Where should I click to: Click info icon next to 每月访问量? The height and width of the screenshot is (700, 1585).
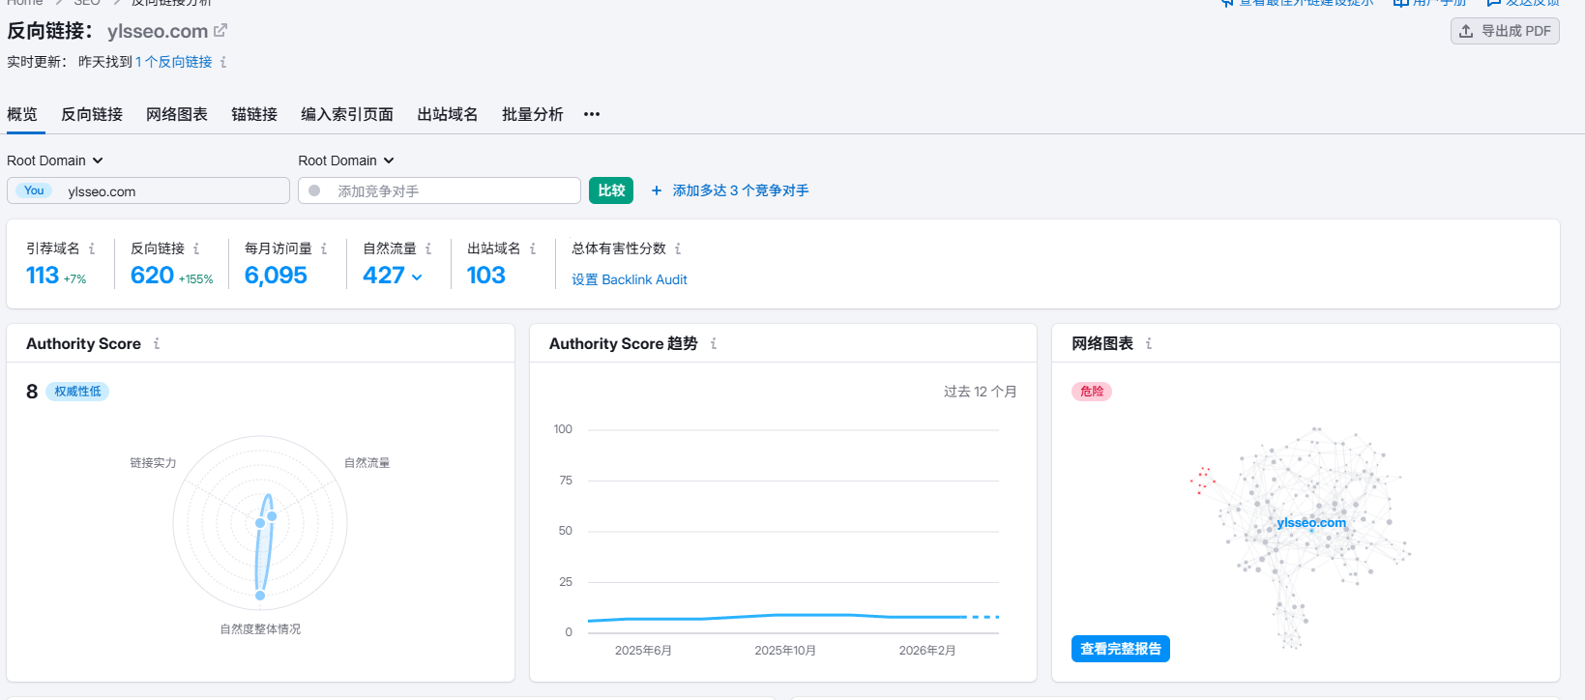coord(324,248)
